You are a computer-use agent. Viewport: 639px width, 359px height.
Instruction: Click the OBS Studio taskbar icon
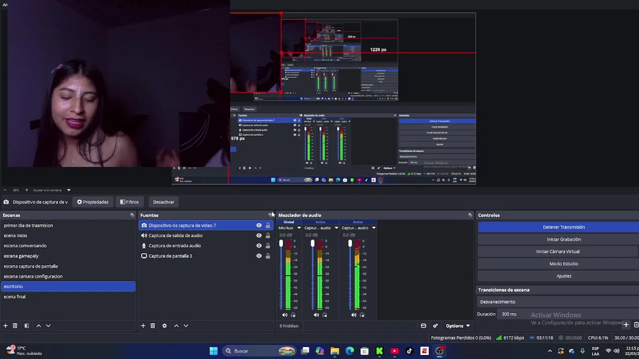pyautogui.click(x=439, y=351)
